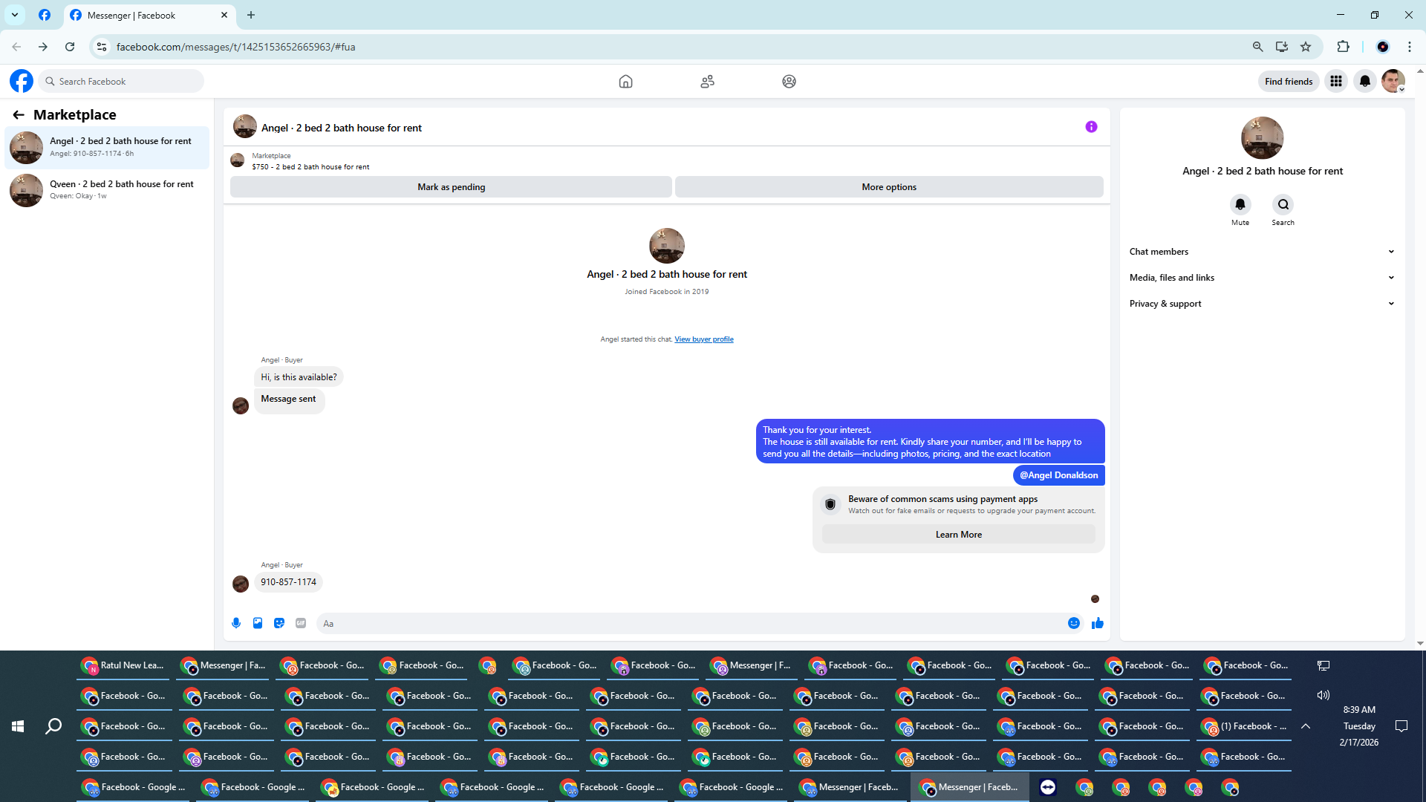The width and height of the screenshot is (1426, 802).
Task: Open the Groups icon in top navigation
Action: pyautogui.click(x=789, y=82)
